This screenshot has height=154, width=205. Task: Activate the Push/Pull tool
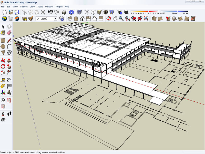pos(9,60)
